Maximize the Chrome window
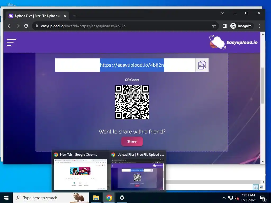This screenshot has width=271, height=203. 247,13
